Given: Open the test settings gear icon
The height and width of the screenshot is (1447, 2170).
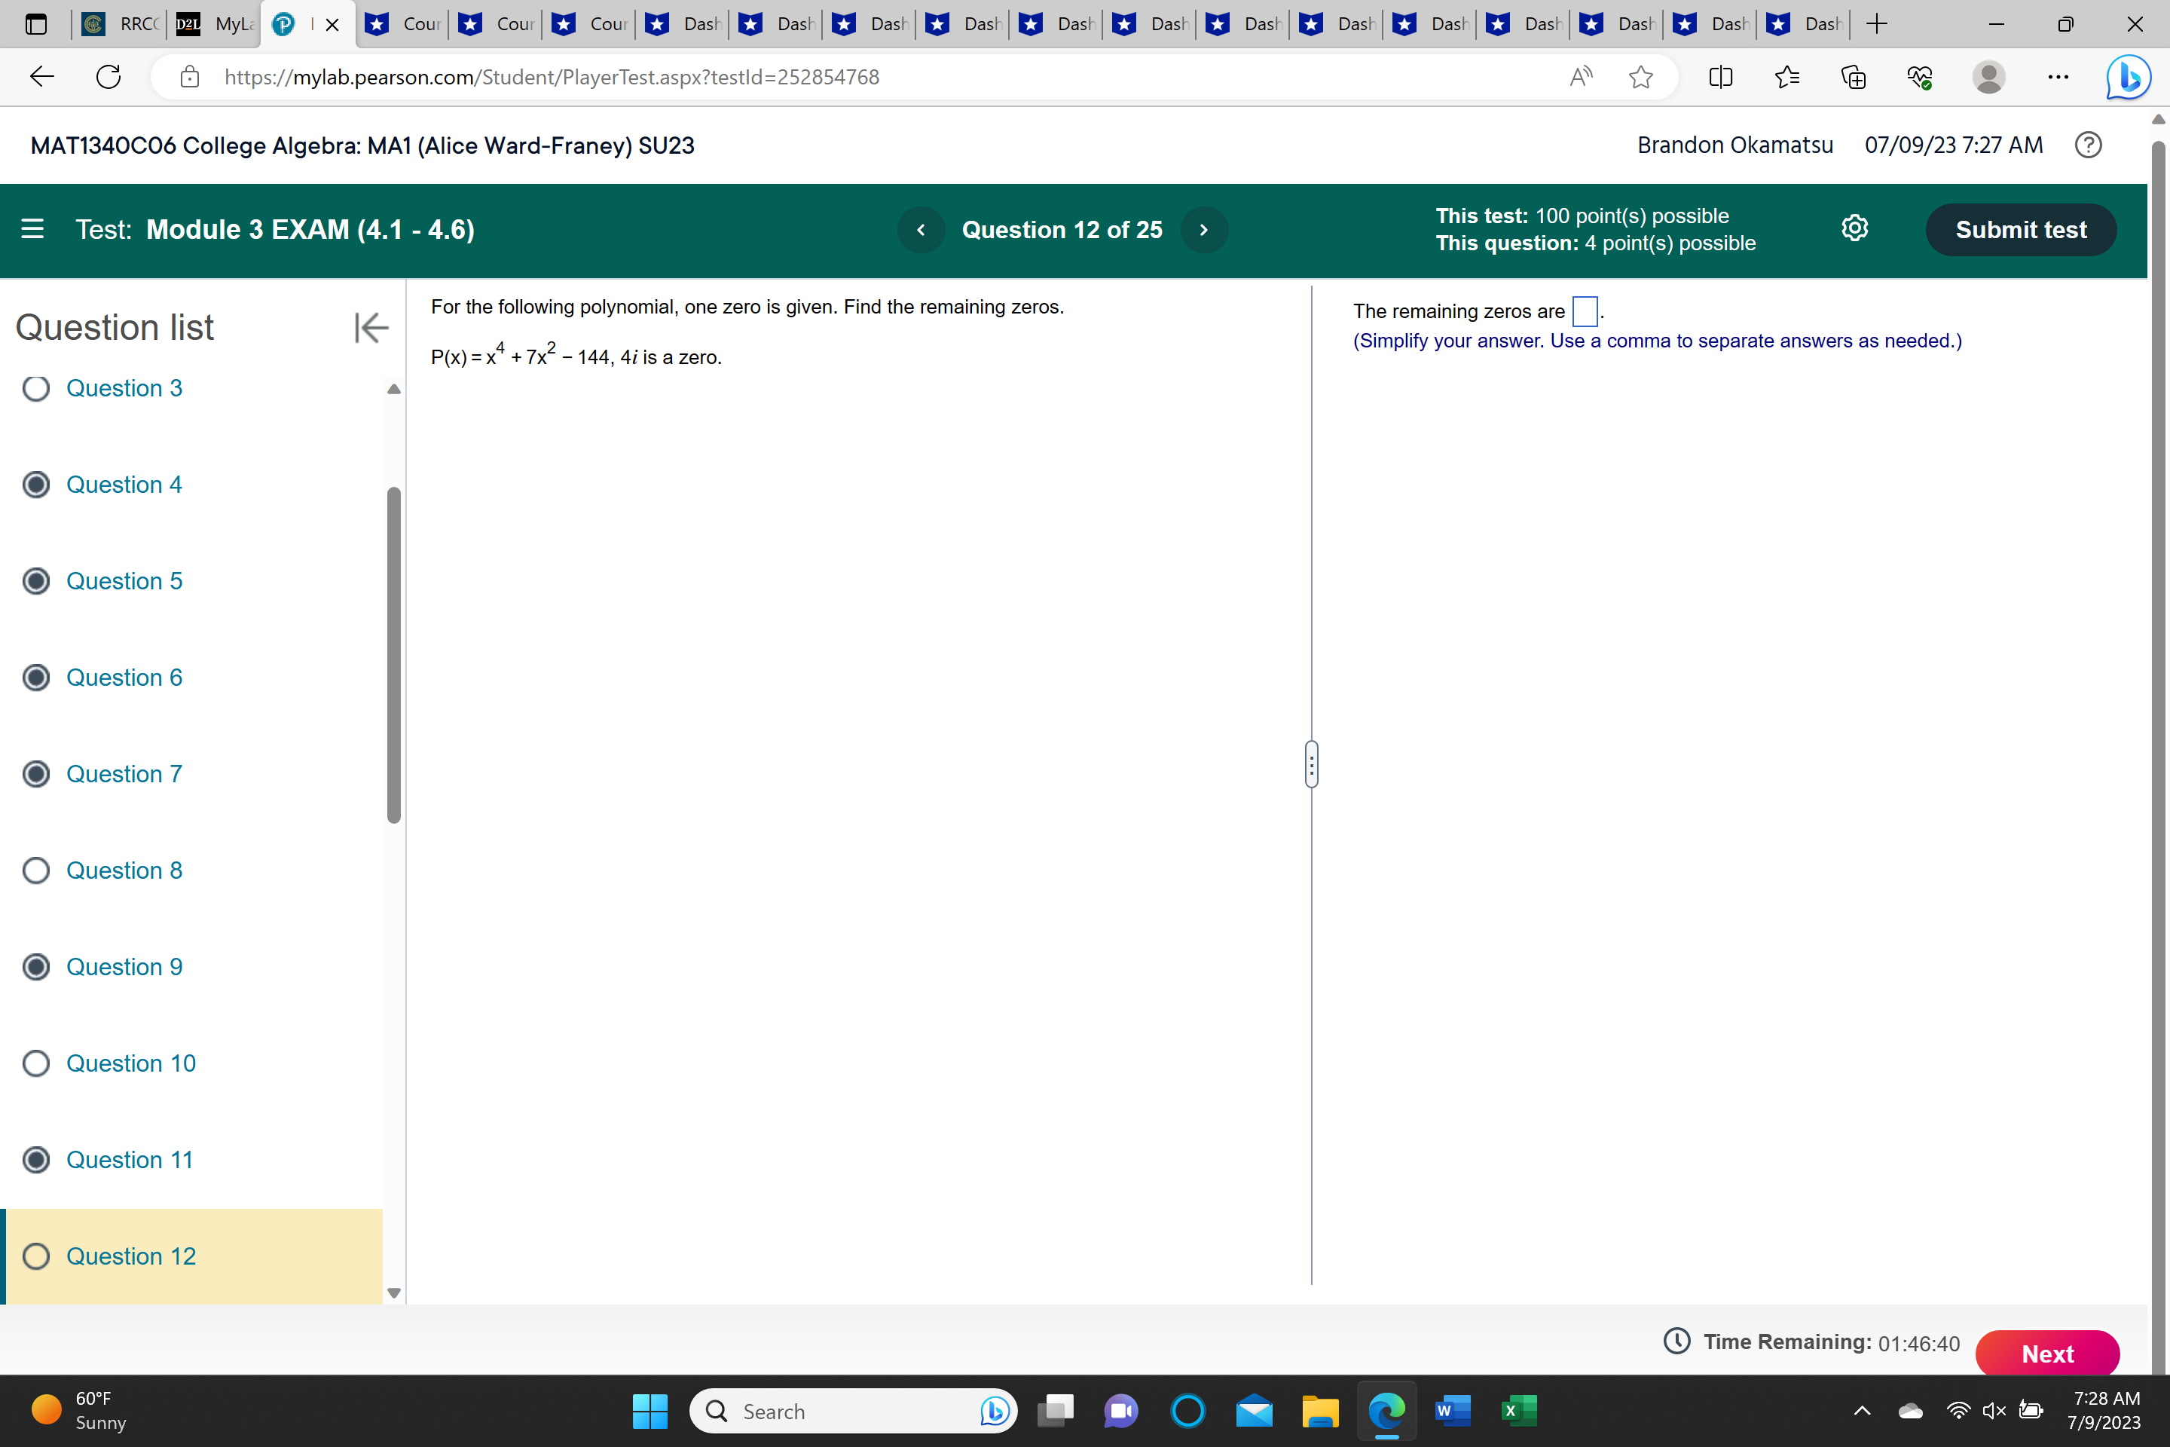Looking at the screenshot, I should click(x=1855, y=228).
